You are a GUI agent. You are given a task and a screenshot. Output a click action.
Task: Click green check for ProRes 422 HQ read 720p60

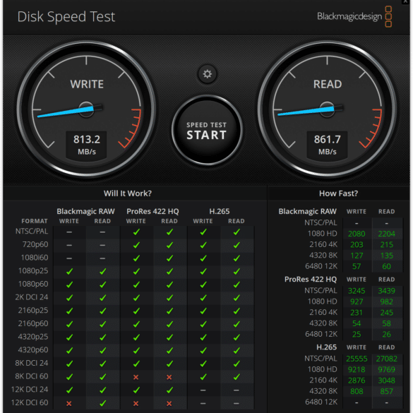tap(169, 245)
